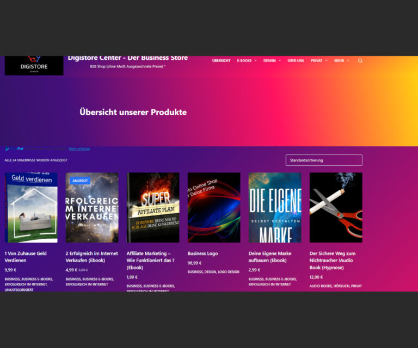Image resolution: width=418 pixels, height=348 pixels.
Task: Open the Privat menu item
Action: point(316,61)
